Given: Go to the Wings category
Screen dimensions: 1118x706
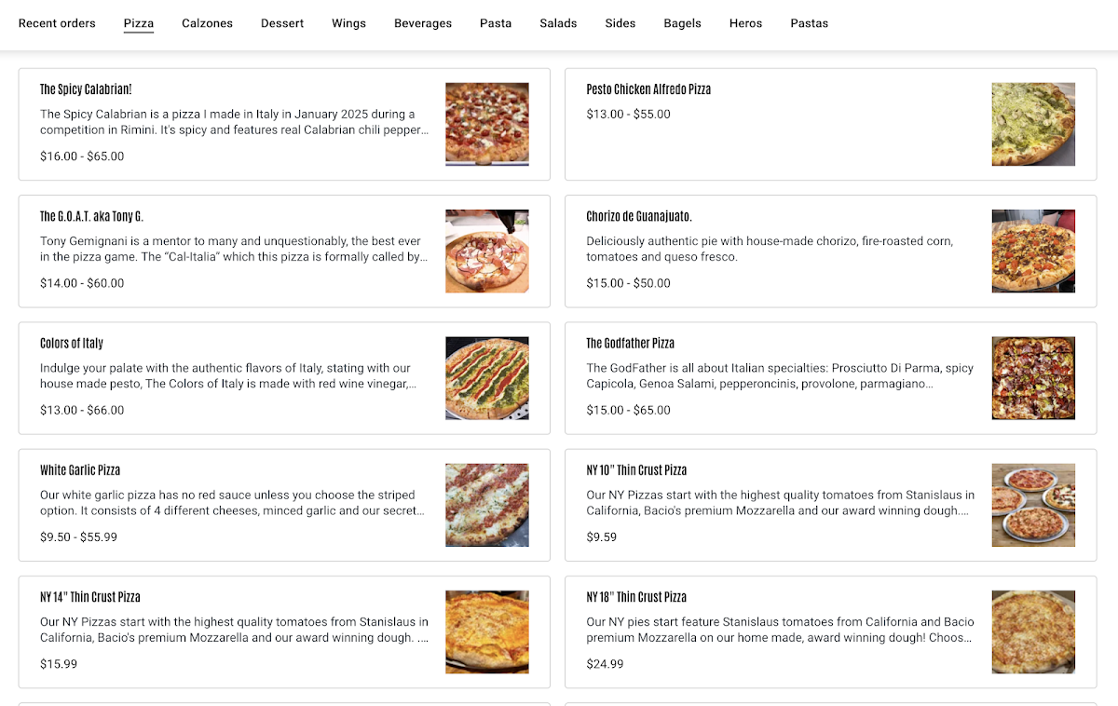Looking at the screenshot, I should pyautogui.click(x=348, y=23).
